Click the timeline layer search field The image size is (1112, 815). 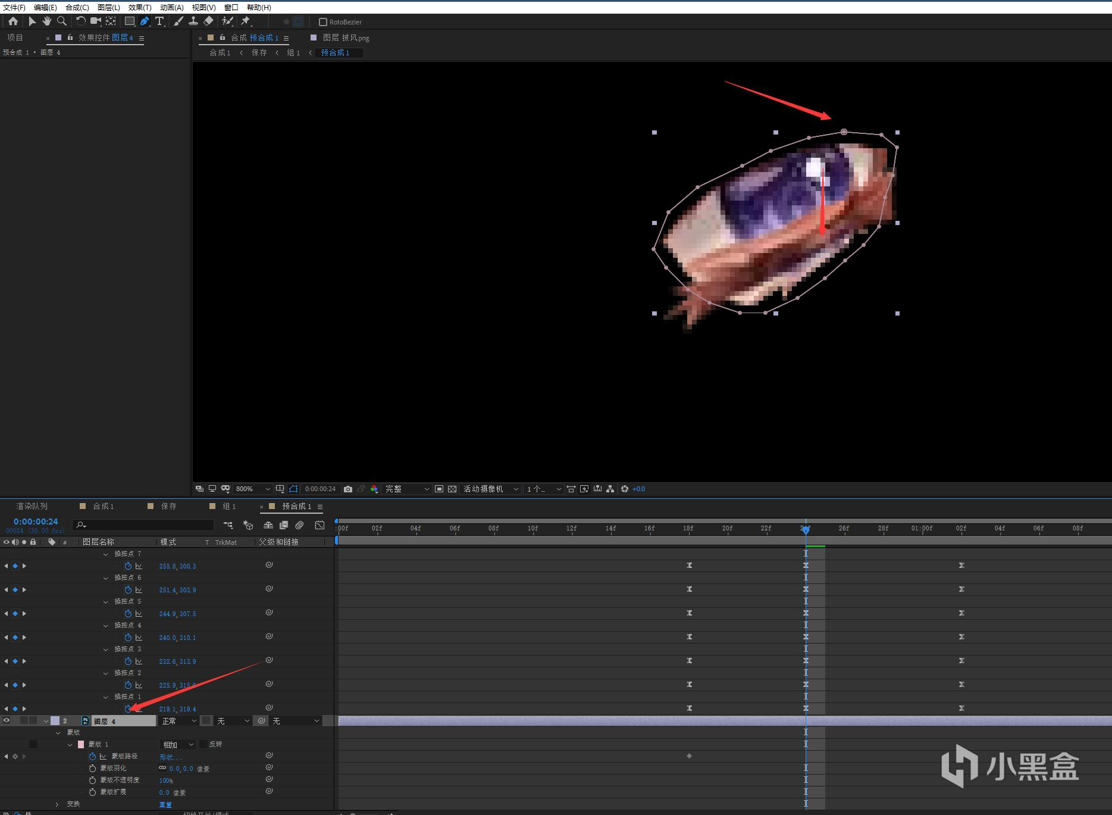[x=143, y=525]
